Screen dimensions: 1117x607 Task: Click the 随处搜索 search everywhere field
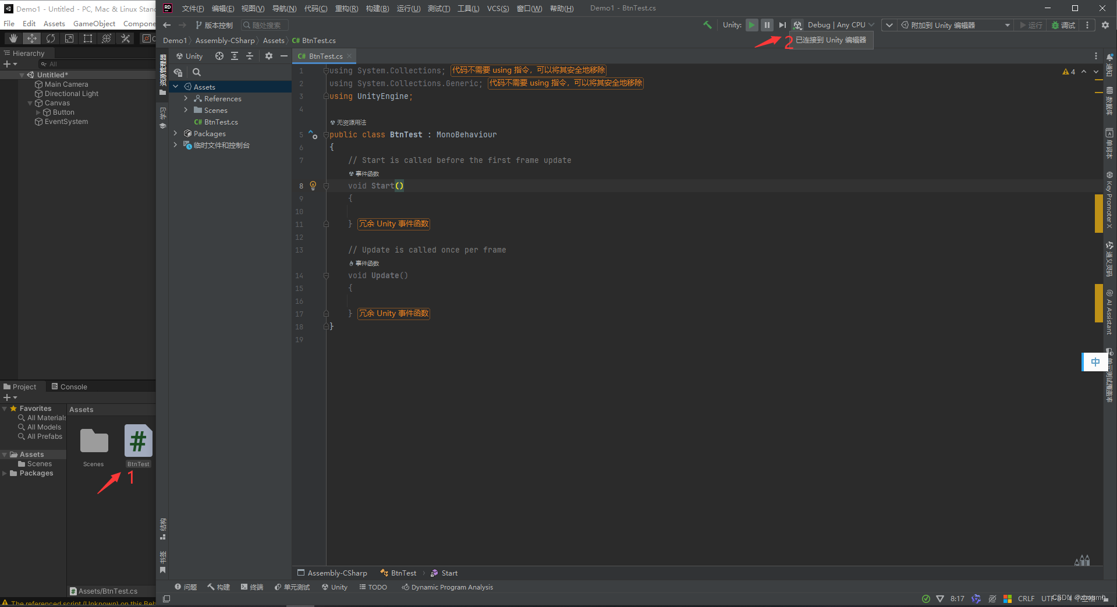265,25
